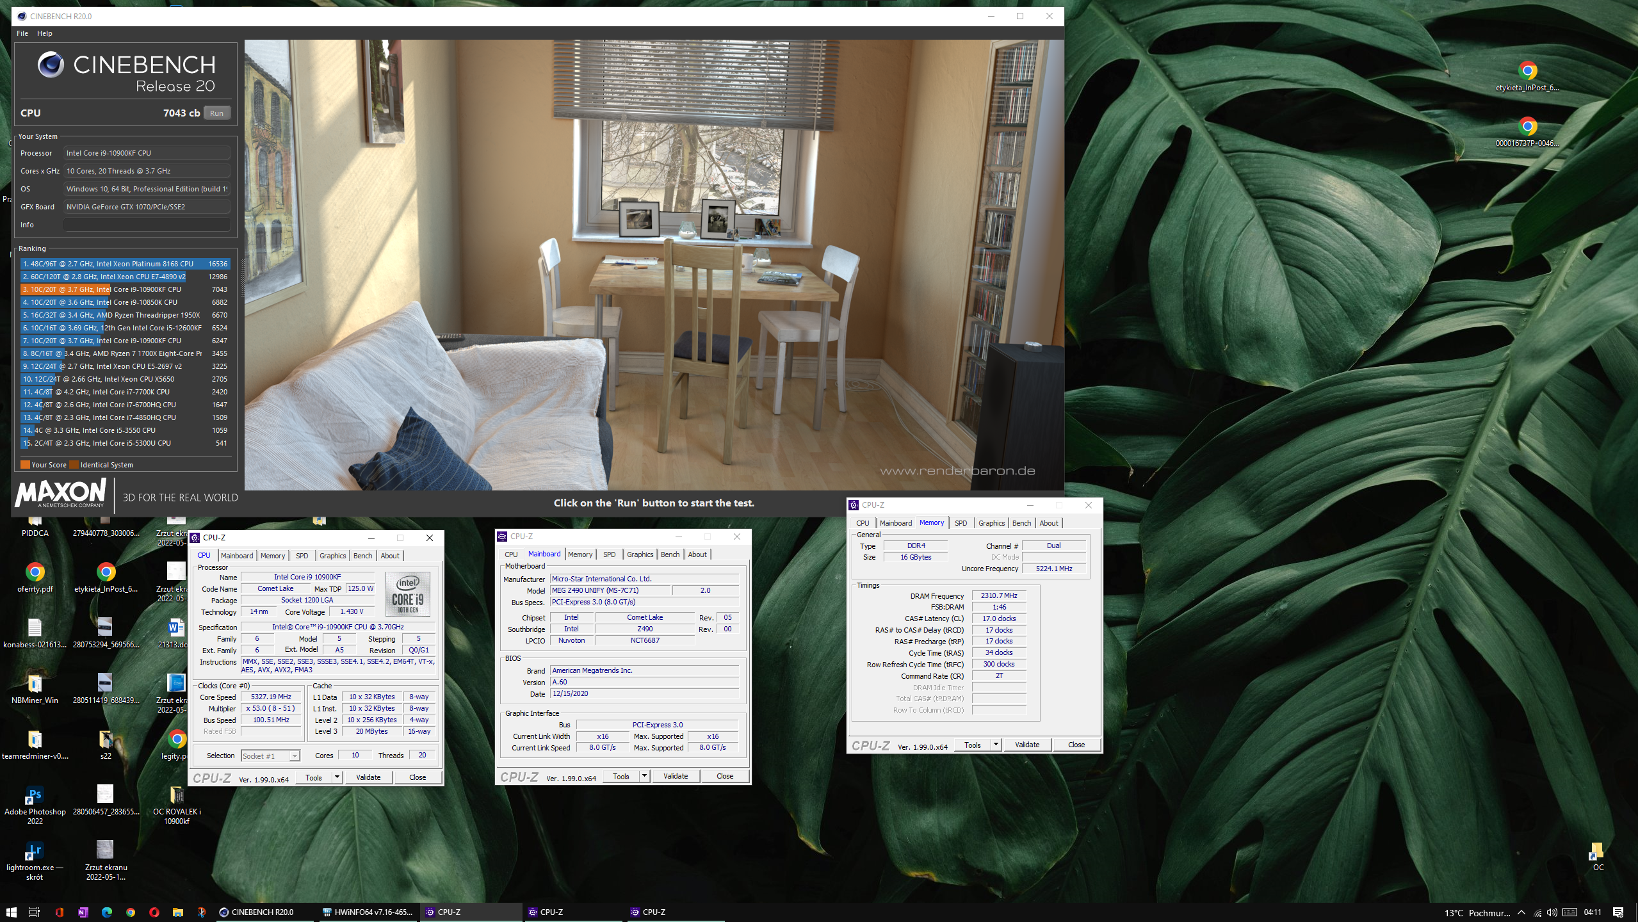Select ranking row Intel Core i5-5300U CPU
This screenshot has height=922, width=1638.
[125, 443]
